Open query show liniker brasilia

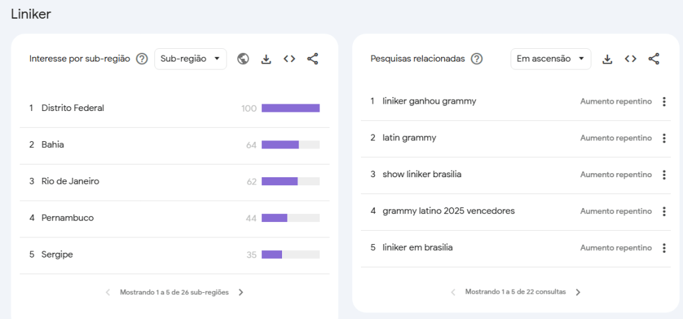click(x=422, y=175)
